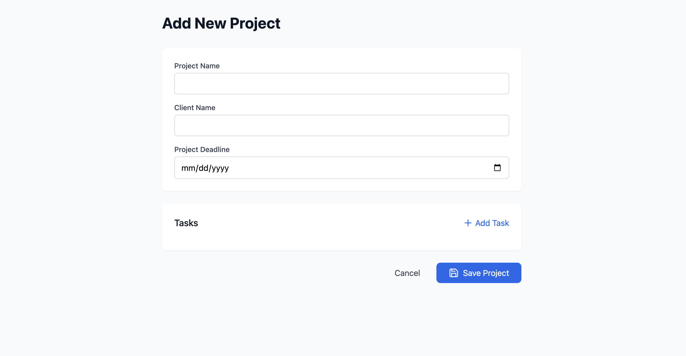This screenshot has height=356, width=686.
Task: Select the Project Name label text
Action: tap(197, 66)
